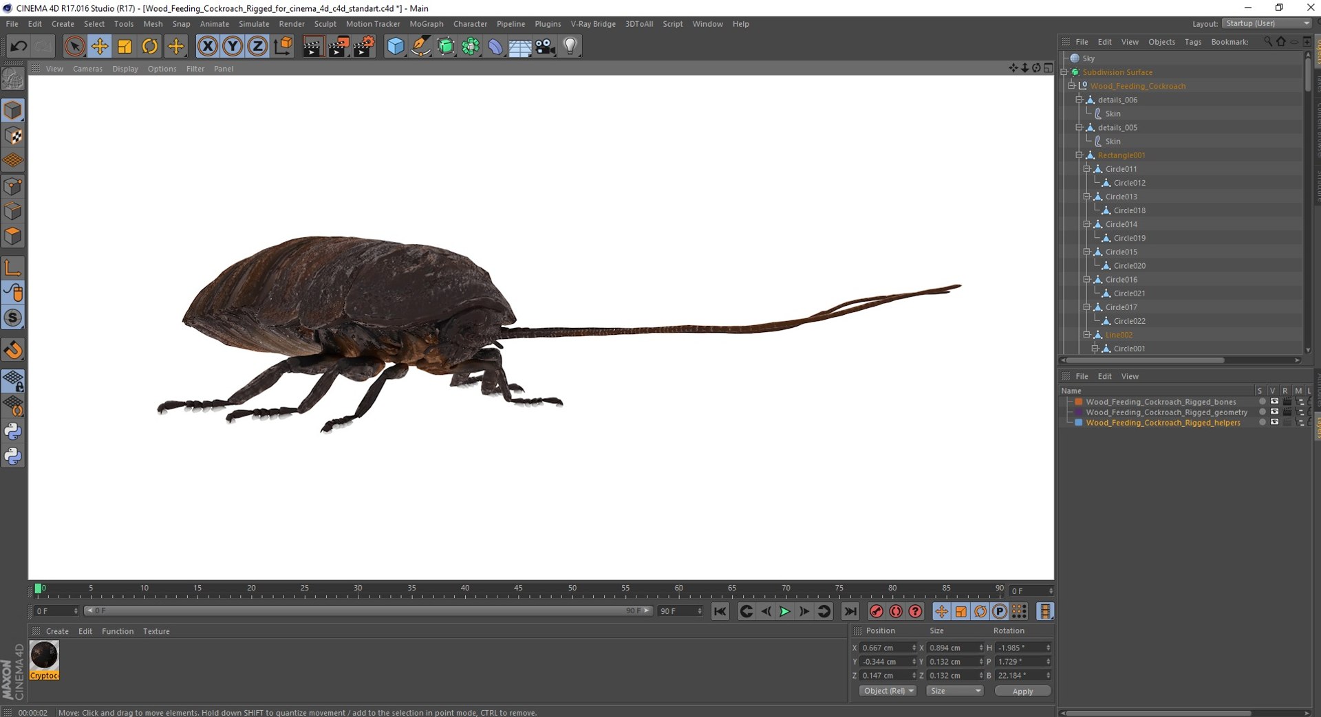Screen dimensions: 1321x717
Task: Activate the Rotate tool
Action: [150, 46]
